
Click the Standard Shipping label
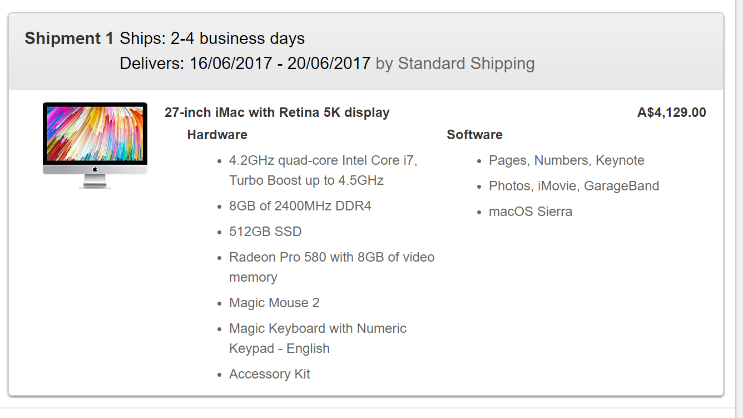(466, 63)
